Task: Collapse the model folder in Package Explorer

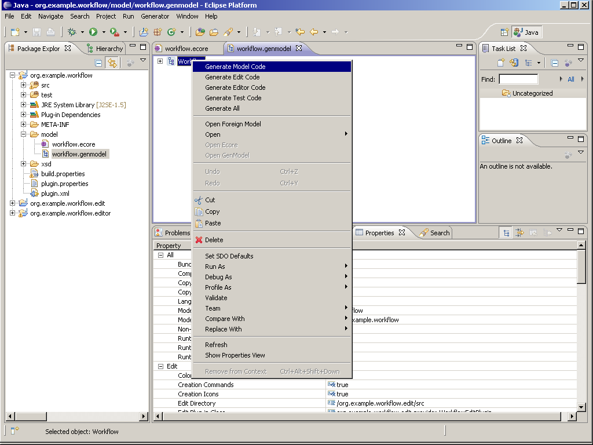Action: click(24, 134)
